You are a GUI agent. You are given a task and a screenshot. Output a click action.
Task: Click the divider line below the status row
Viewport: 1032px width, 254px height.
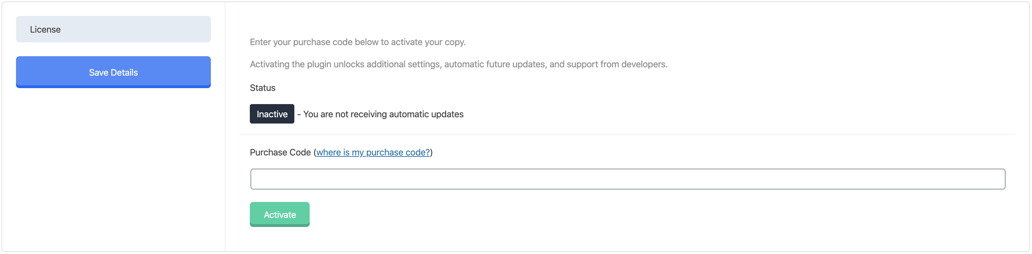coord(627,135)
